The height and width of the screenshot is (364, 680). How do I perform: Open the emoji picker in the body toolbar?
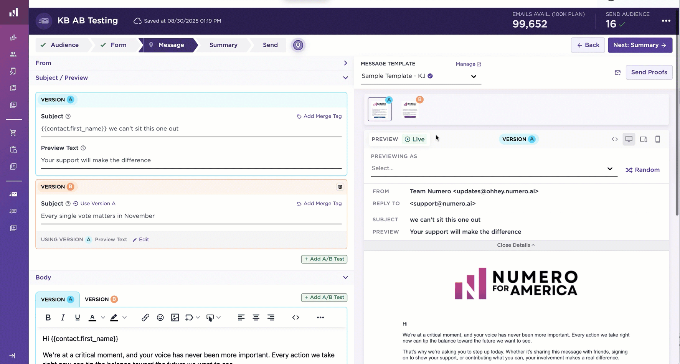pyautogui.click(x=160, y=318)
